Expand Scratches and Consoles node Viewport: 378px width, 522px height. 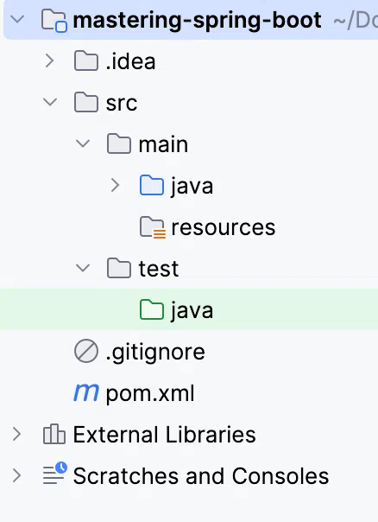click(17, 475)
